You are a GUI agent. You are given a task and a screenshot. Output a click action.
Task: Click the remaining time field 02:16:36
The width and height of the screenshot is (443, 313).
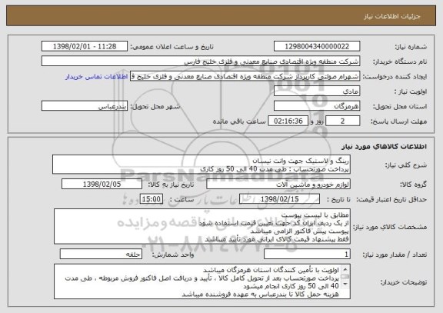click(x=288, y=121)
